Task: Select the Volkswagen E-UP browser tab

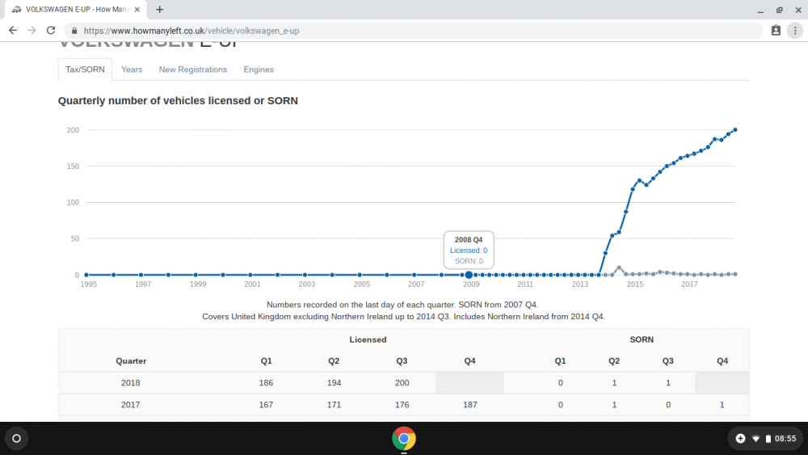Action: [x=76, y=9]
